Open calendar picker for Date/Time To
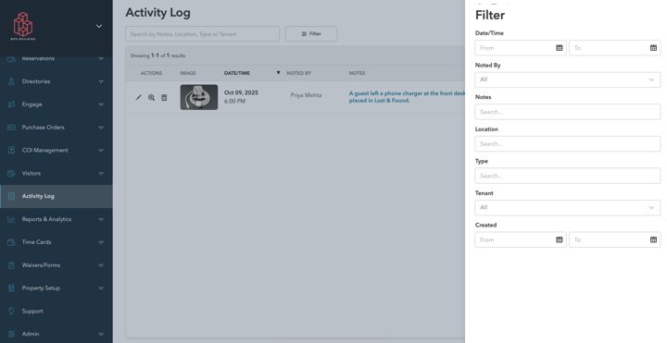The height and width of the screenshot is (343, 667). click(x=653, y=48)
